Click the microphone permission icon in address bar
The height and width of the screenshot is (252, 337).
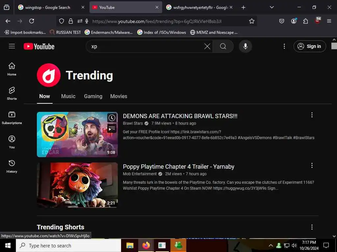[87, 21]
